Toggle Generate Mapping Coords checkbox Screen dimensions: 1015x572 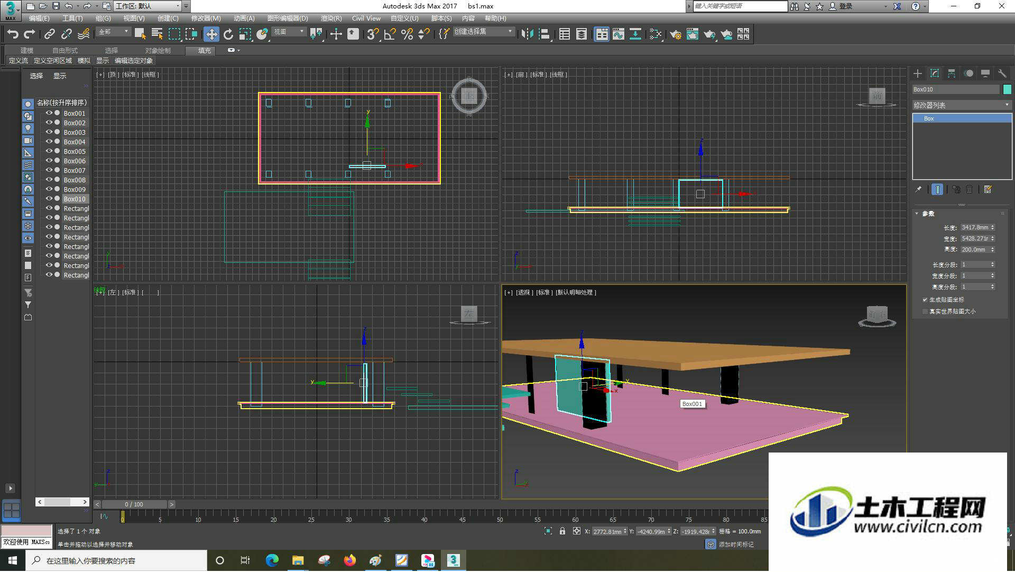[925, 300]
